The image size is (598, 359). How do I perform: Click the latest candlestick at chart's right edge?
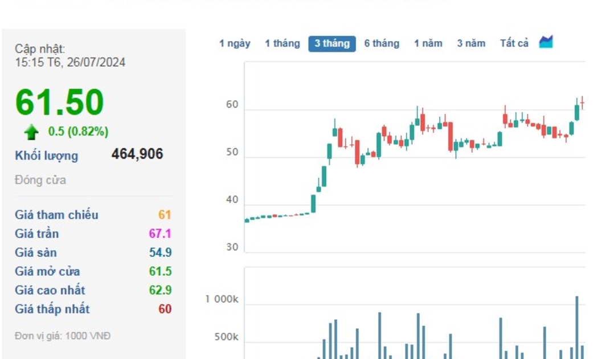[582, 103]
